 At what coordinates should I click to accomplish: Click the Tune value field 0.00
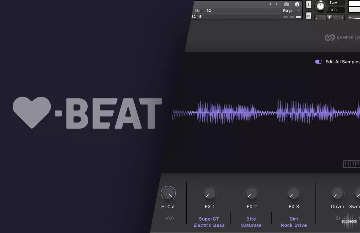coord(336,10)
